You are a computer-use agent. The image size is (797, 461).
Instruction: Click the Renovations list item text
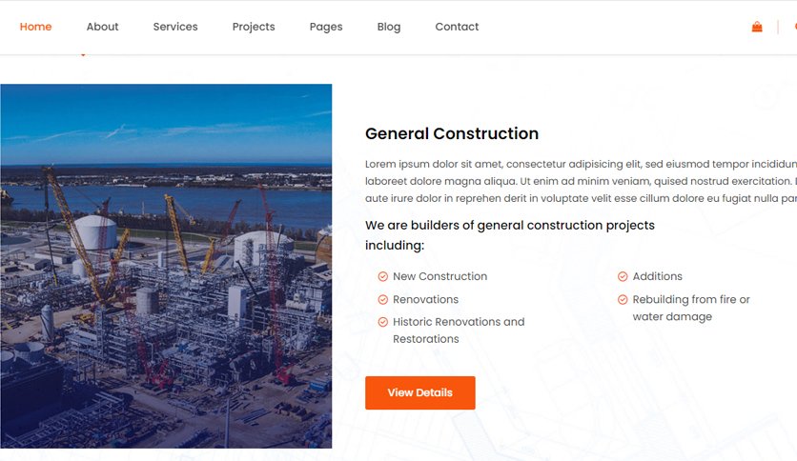pyautogui.click(x=425, y=300)
